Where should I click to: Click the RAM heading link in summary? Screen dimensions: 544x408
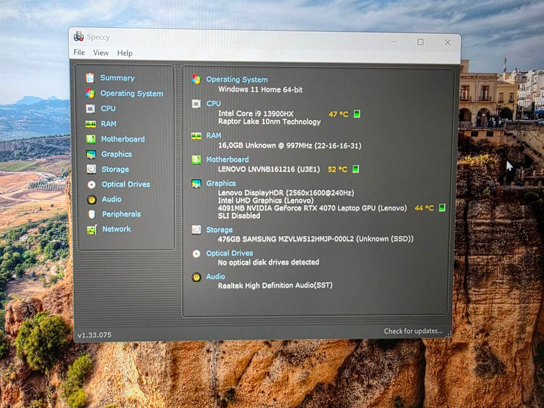click(x=214, y=135)
